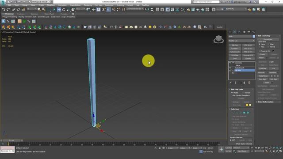Image resolution: width=283 pixels, height=159 pixels.
Task: Open the Help menu
Action: pos(138,5)
